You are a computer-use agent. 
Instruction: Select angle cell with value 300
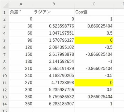[x=21, y=90]
